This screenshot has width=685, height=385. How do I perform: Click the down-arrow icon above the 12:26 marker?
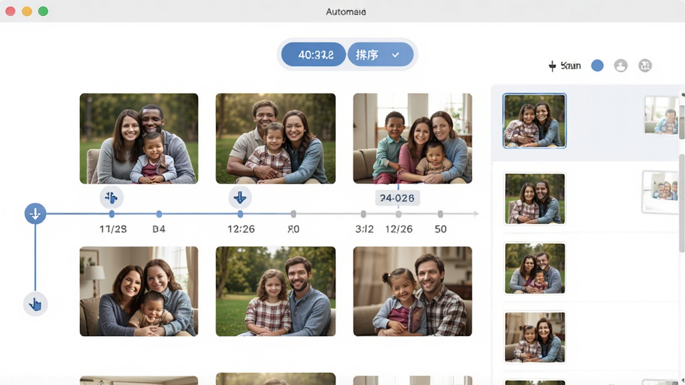click(240, 198)
